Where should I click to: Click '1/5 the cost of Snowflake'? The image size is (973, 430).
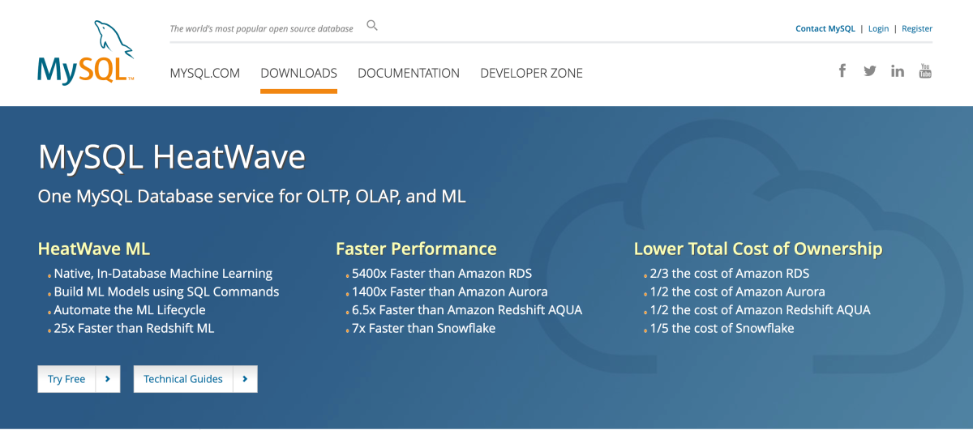coord(722,328)
